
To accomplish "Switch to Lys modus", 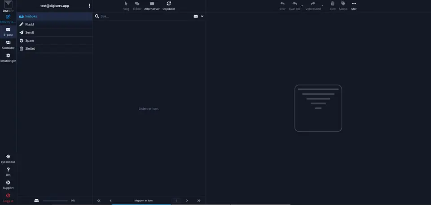I will 8,159.
